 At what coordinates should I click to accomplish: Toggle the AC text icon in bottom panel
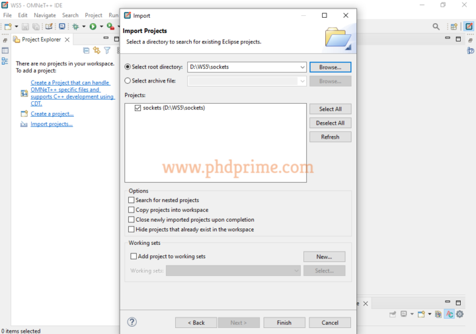pyautogui.click(x=450, y=314)
